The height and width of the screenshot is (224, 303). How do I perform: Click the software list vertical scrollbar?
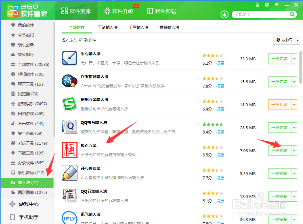[300, 67]
